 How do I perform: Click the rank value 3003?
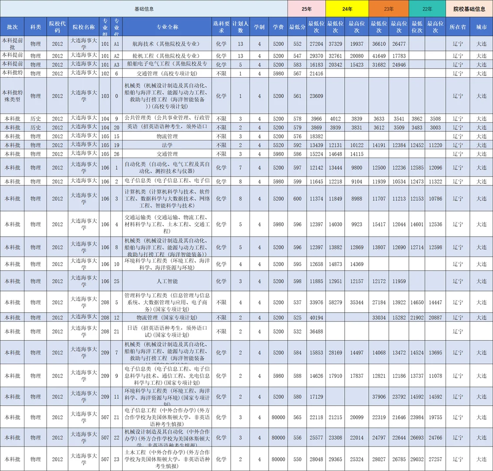pos(435,128)
